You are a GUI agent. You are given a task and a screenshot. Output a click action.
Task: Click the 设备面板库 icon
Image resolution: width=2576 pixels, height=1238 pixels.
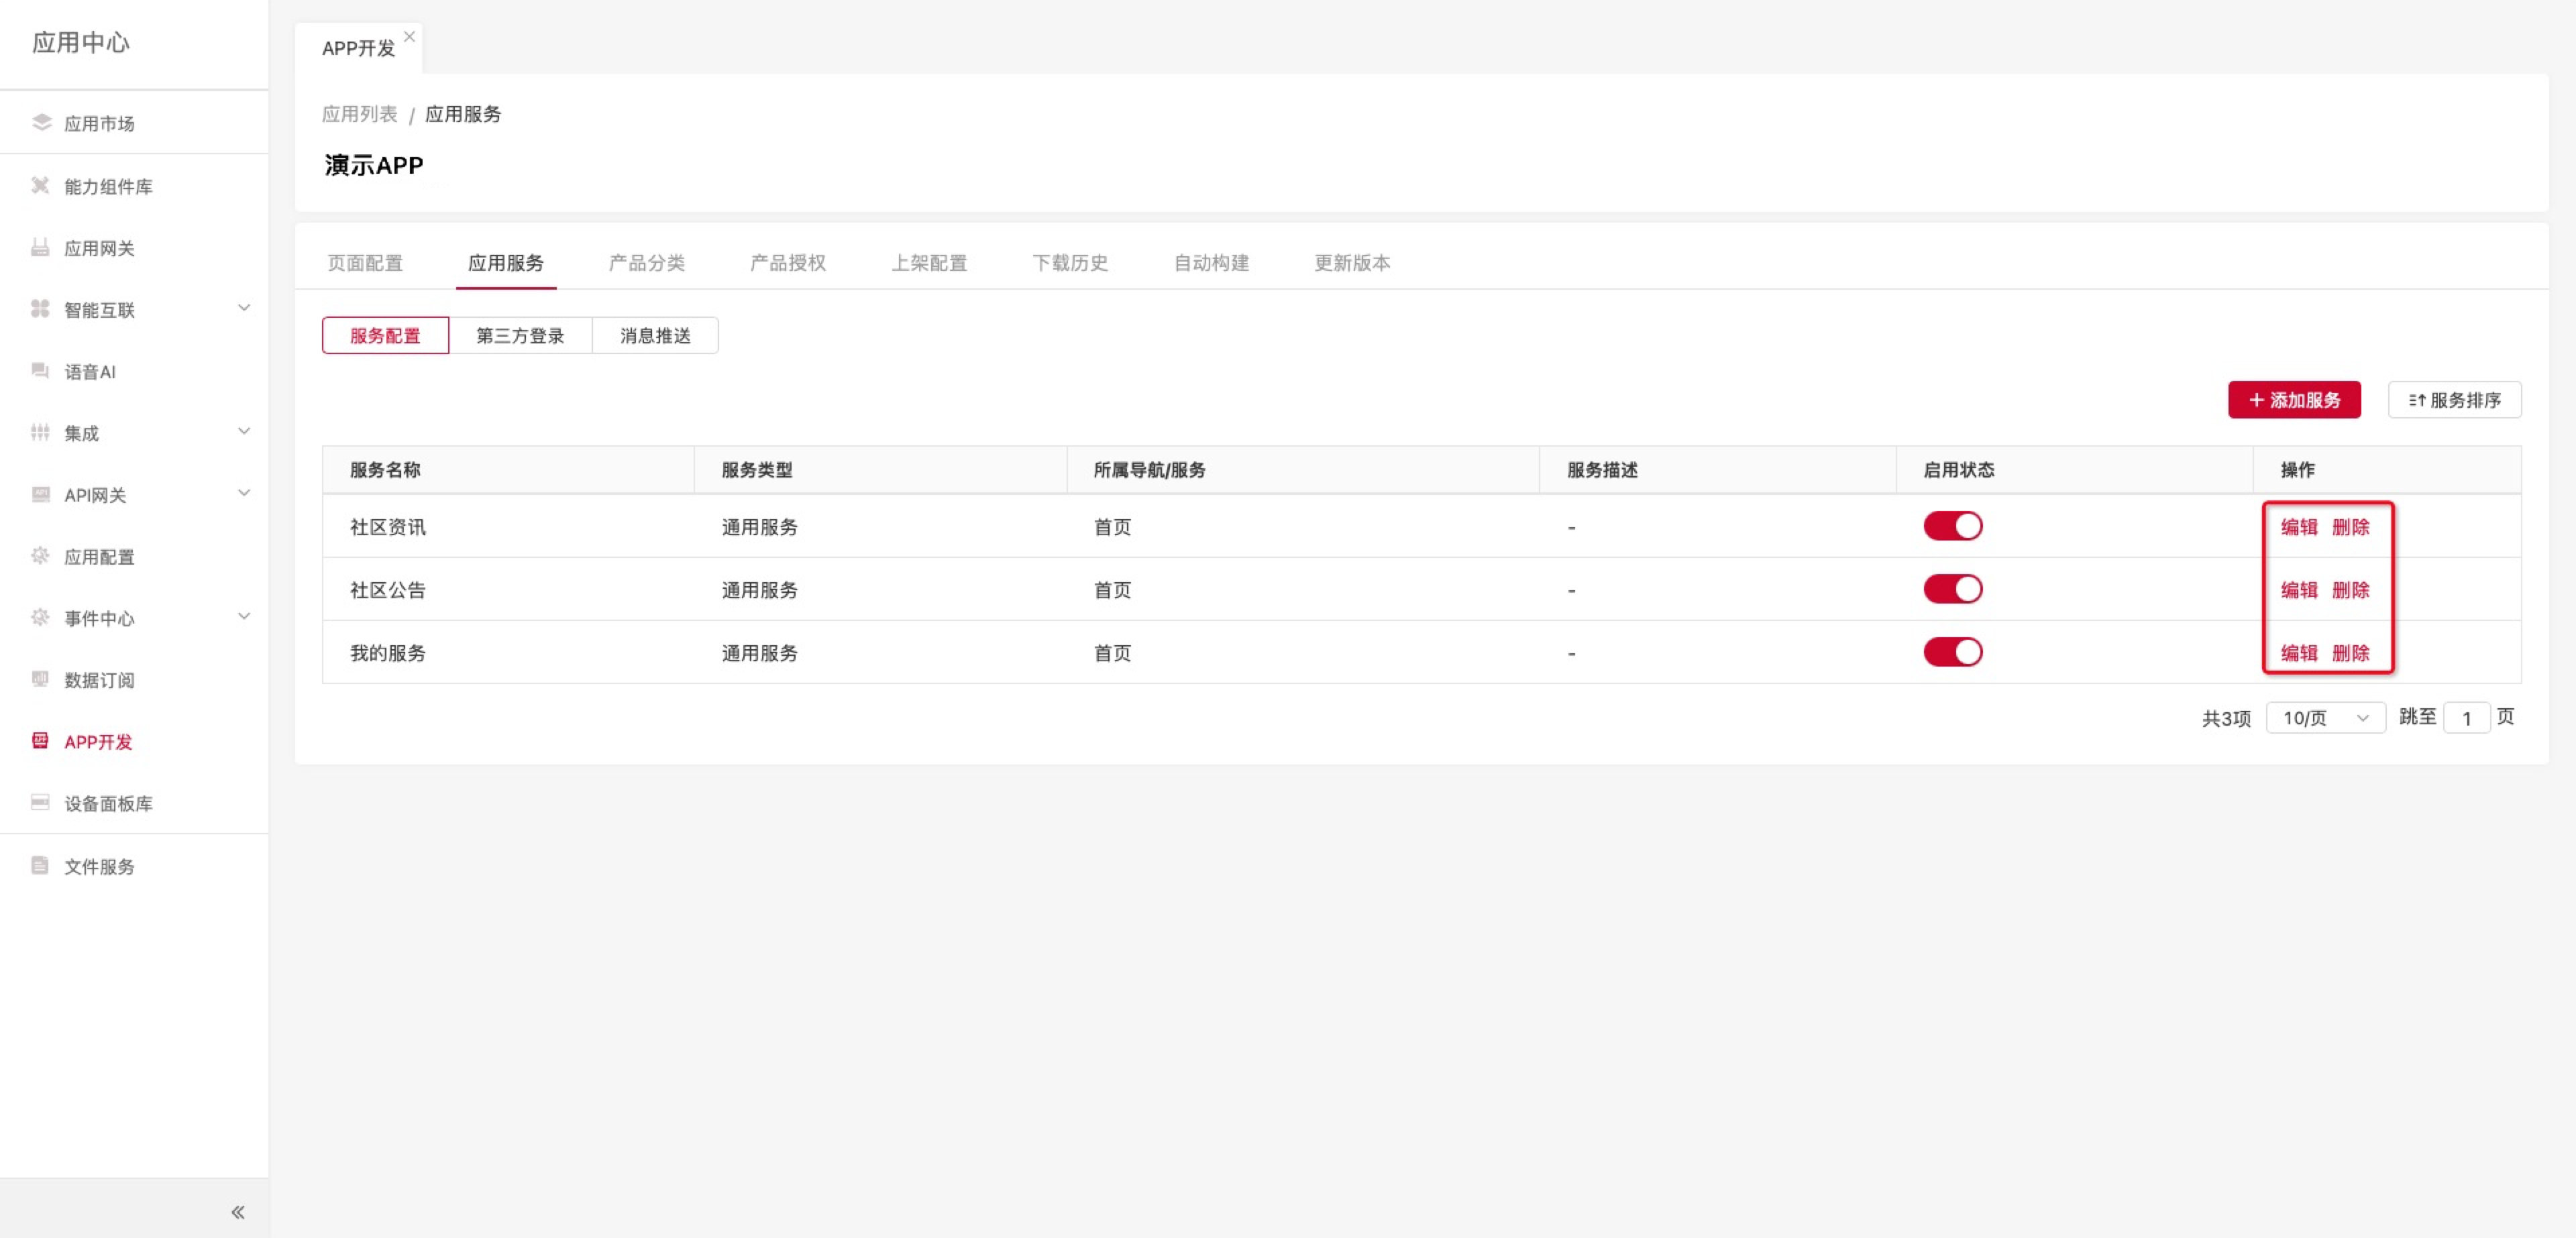point(41,802)
